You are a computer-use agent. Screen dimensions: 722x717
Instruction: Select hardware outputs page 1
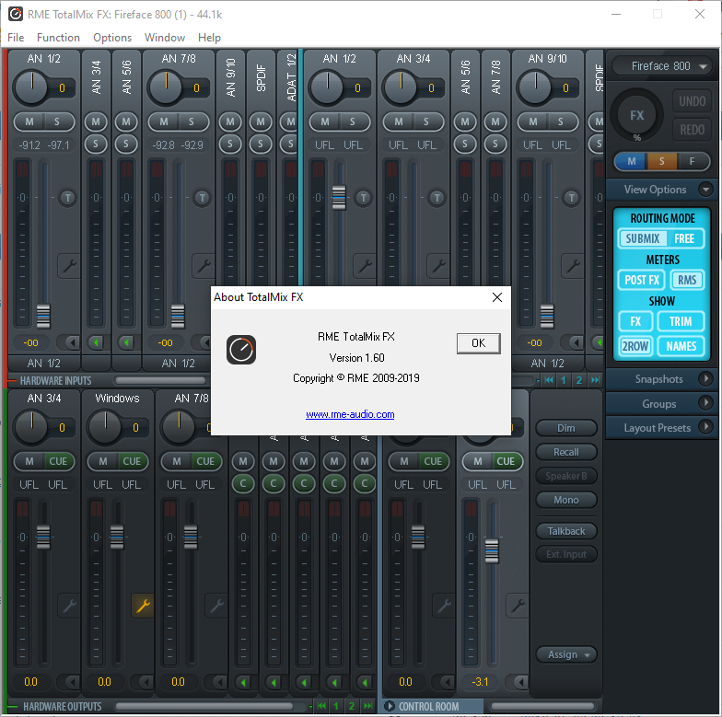336,705
